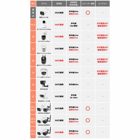Select the red repeater circle in RC3 RC4 row

coord(88,120)
